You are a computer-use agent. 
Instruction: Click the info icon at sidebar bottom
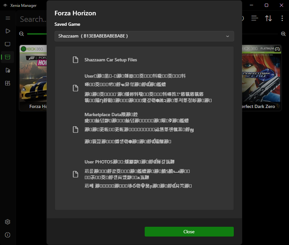pos(8,235)
